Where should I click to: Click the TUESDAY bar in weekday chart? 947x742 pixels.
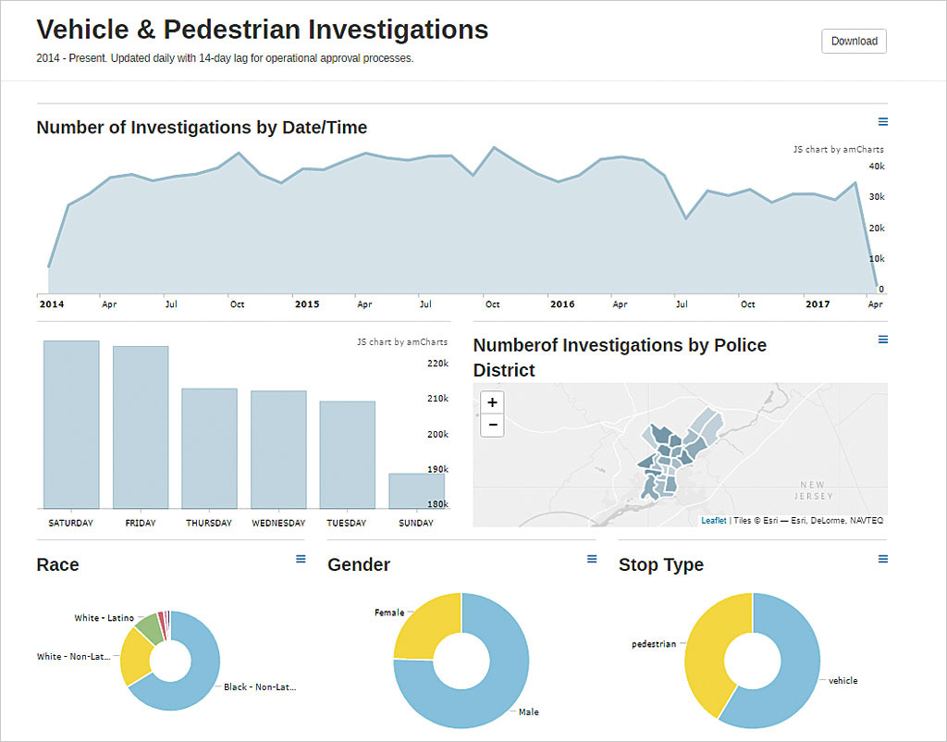pos(348,454)
